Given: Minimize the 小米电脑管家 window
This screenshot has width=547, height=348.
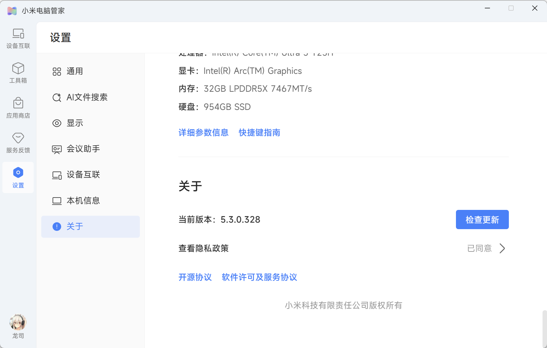Looking at the screenshot, I should pyautogui.click(x=487, y=8).
